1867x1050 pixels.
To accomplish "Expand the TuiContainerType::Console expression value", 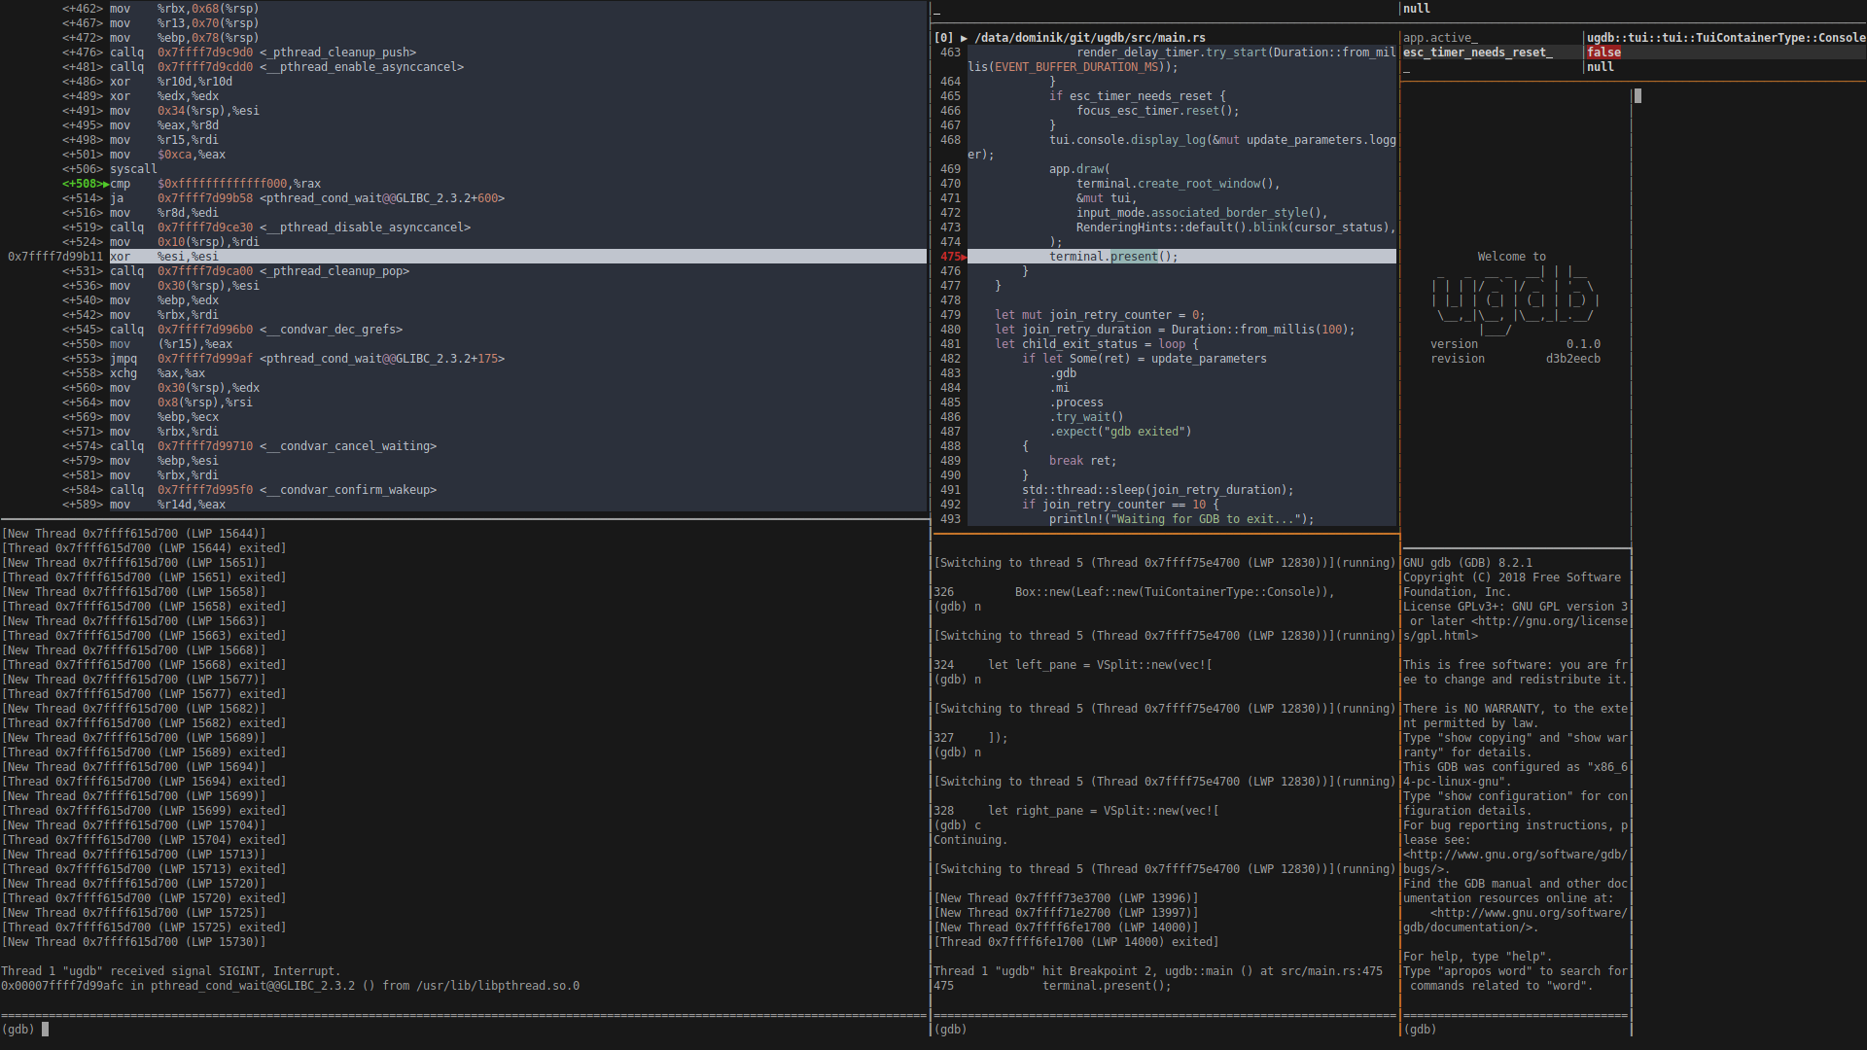I will tap(1725, 38).
